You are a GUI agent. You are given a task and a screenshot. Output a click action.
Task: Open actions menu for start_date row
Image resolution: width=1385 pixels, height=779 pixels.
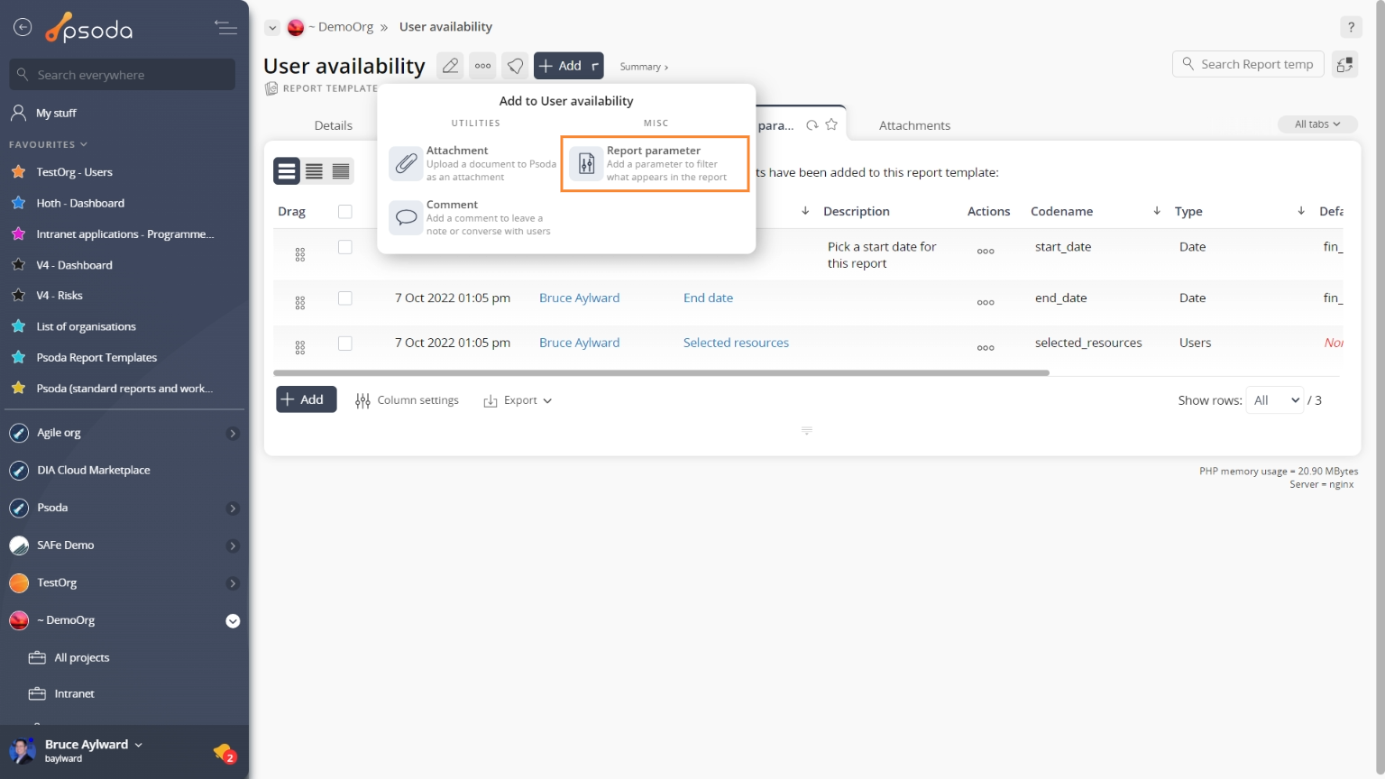pos(986,252)
